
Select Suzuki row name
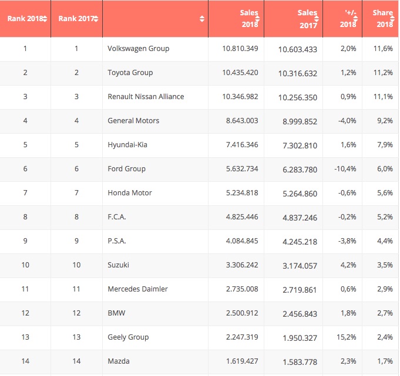[x=118, y=265]
